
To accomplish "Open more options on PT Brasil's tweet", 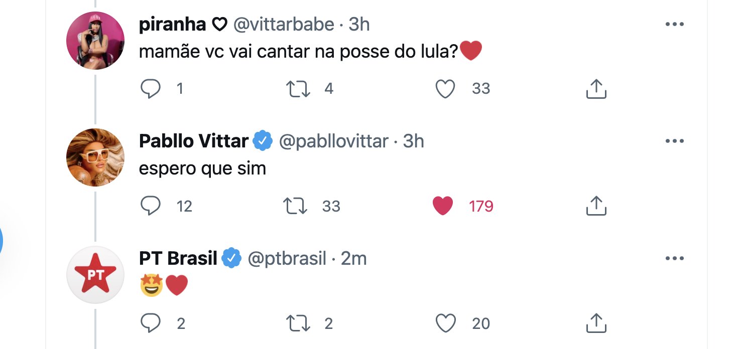I will pyautogui.click(x=674, y=259).
